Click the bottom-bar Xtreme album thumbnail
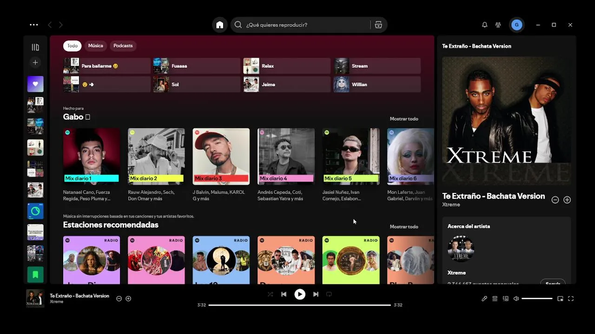 coord(35,299)
